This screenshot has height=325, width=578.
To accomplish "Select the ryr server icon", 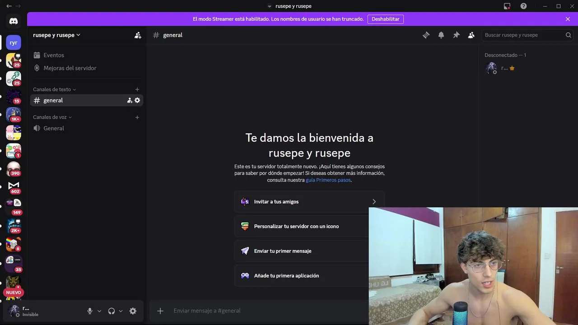I will 14,43.
